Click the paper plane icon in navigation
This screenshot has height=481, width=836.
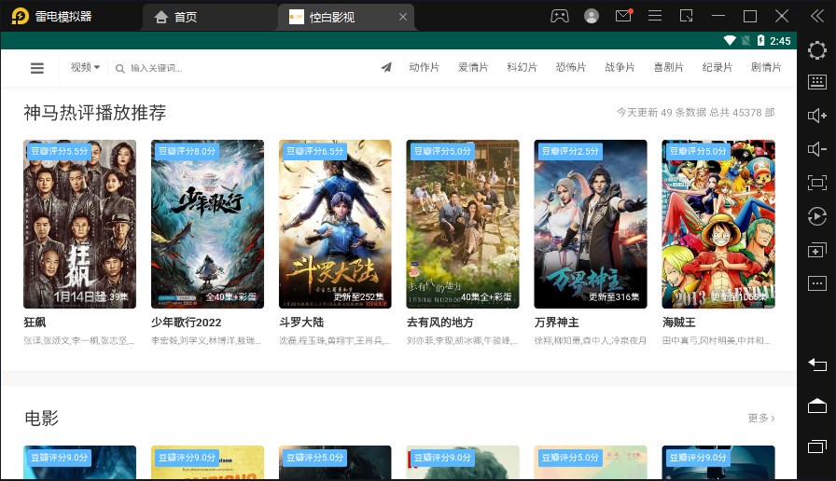pos(386,67)
